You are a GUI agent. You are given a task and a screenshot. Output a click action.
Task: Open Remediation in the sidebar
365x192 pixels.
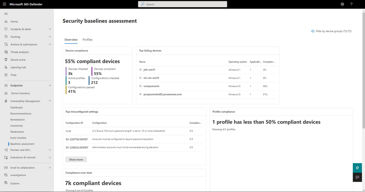click(18, 120)
